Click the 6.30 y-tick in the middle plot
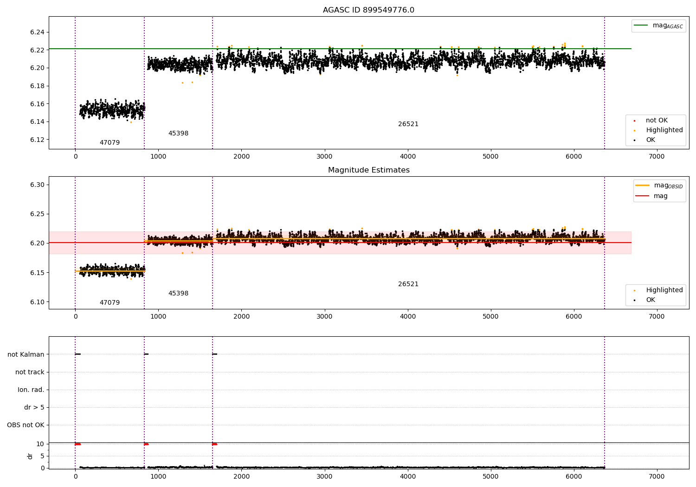 tap(37, 185)
